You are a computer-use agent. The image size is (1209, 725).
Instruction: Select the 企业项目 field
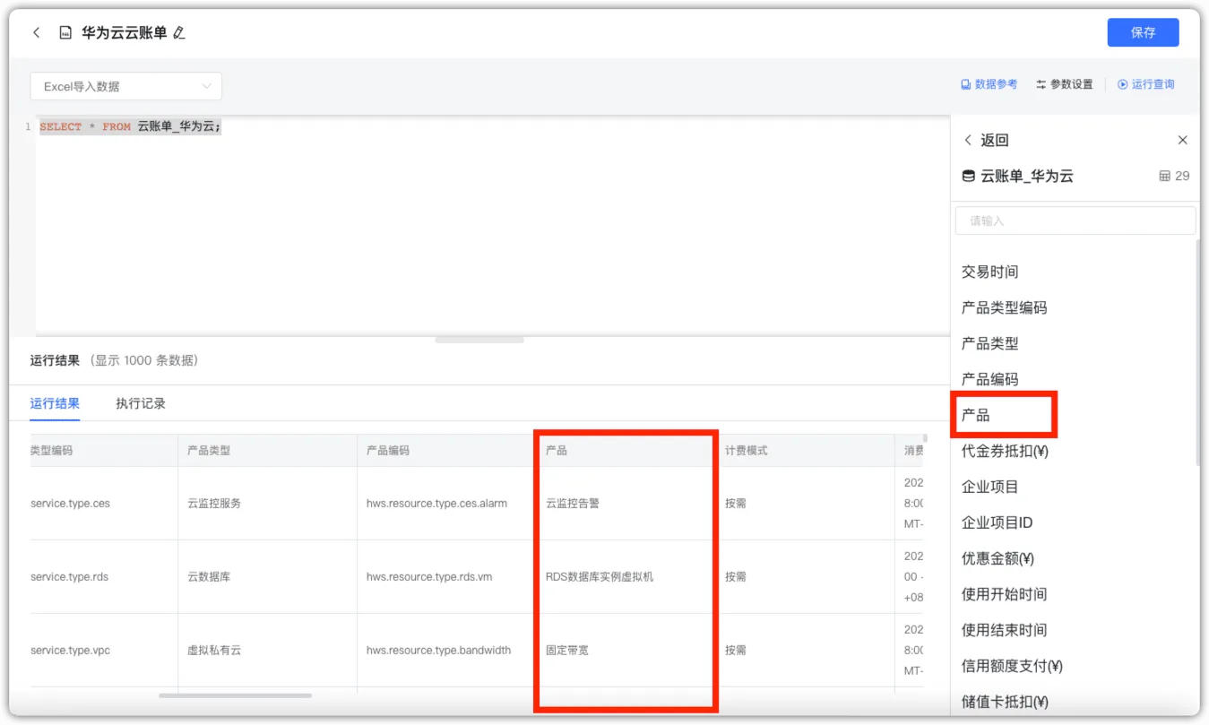click(x=990, y=488)
